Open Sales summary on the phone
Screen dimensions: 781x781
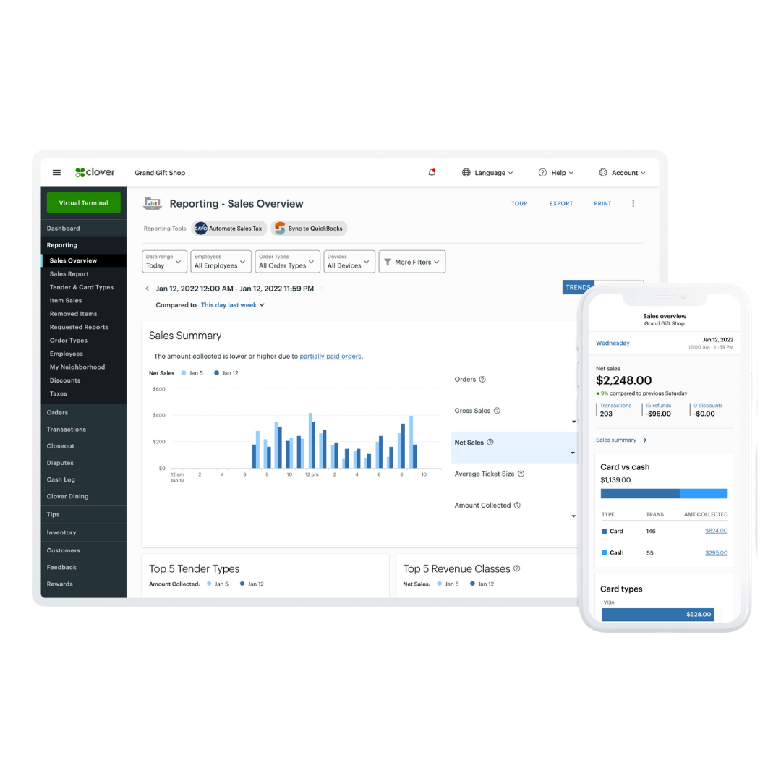tap(621, 440)
